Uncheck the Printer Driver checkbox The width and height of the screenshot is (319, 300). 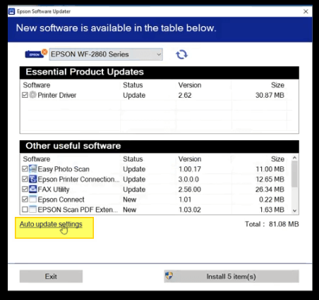[25, 95]
